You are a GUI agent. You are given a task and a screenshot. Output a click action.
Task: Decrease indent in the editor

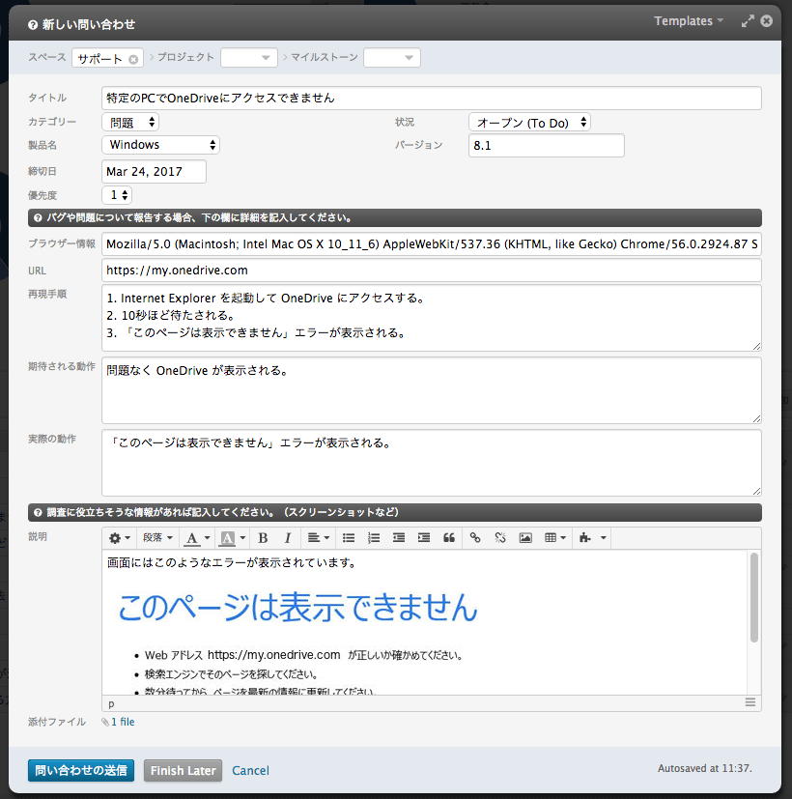(x=399, y=538)
